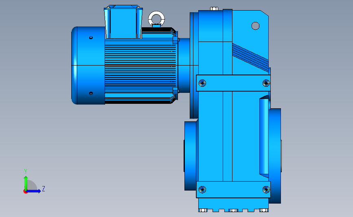Screen dimensions: 353x217
Task: Click the red origin ball of the axis triad
Action: click(25, 192)
